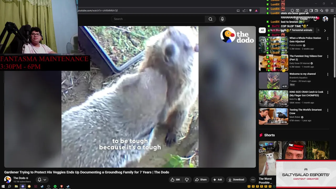Screen dimensions: 336x189
Task: Click the share page icon in address bar
Action: click(244, 10)
